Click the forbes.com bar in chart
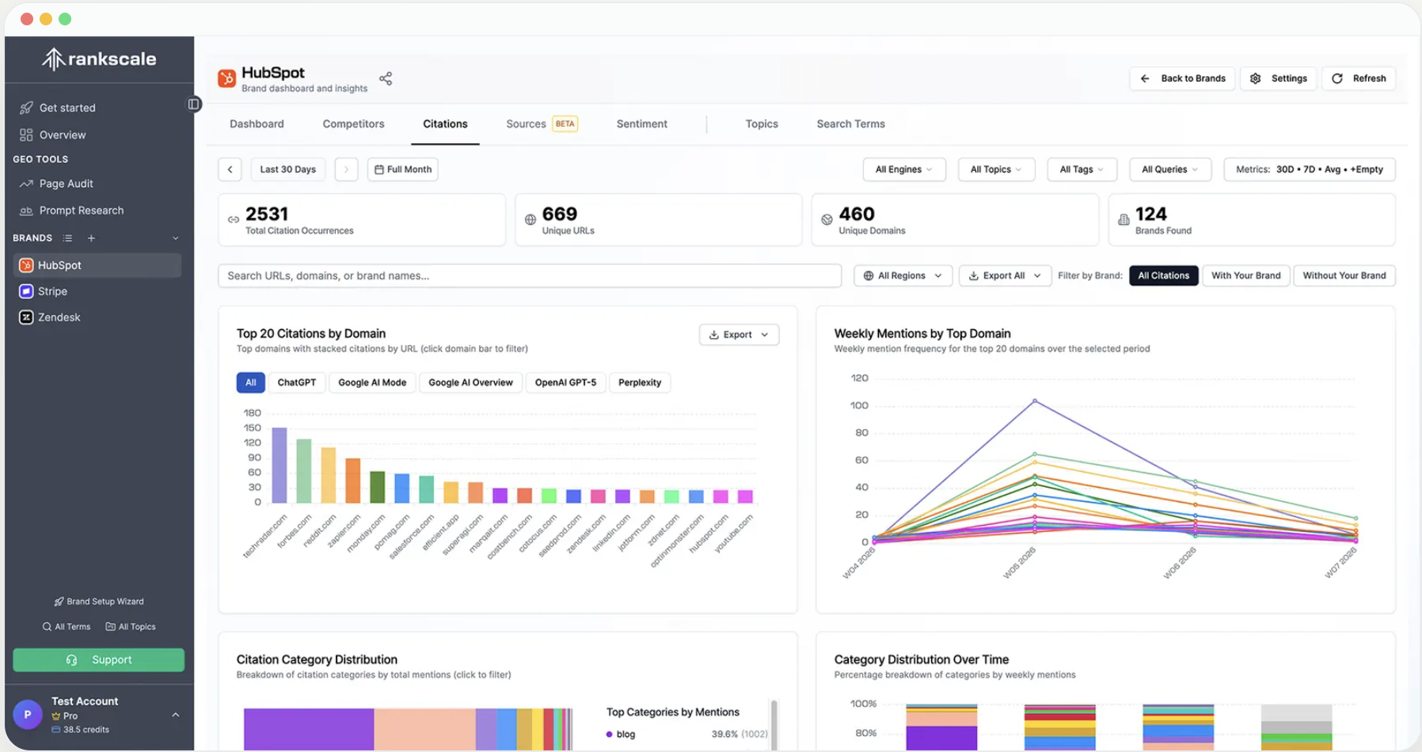 304,471
